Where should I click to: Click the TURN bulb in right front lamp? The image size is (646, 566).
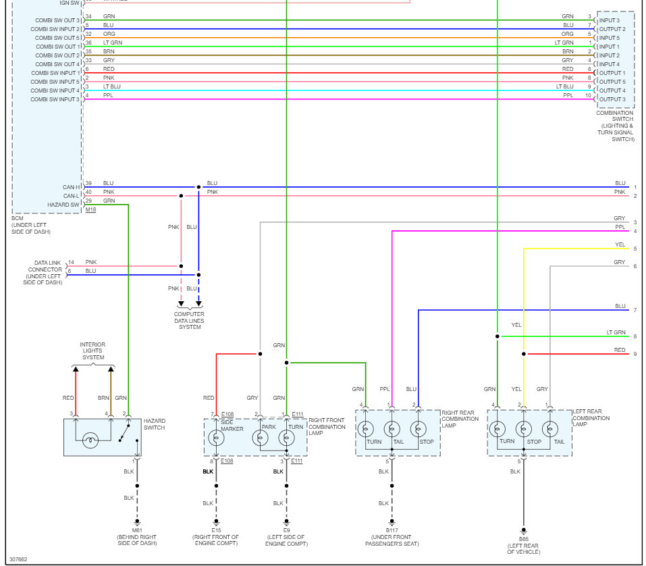(286, 438)
